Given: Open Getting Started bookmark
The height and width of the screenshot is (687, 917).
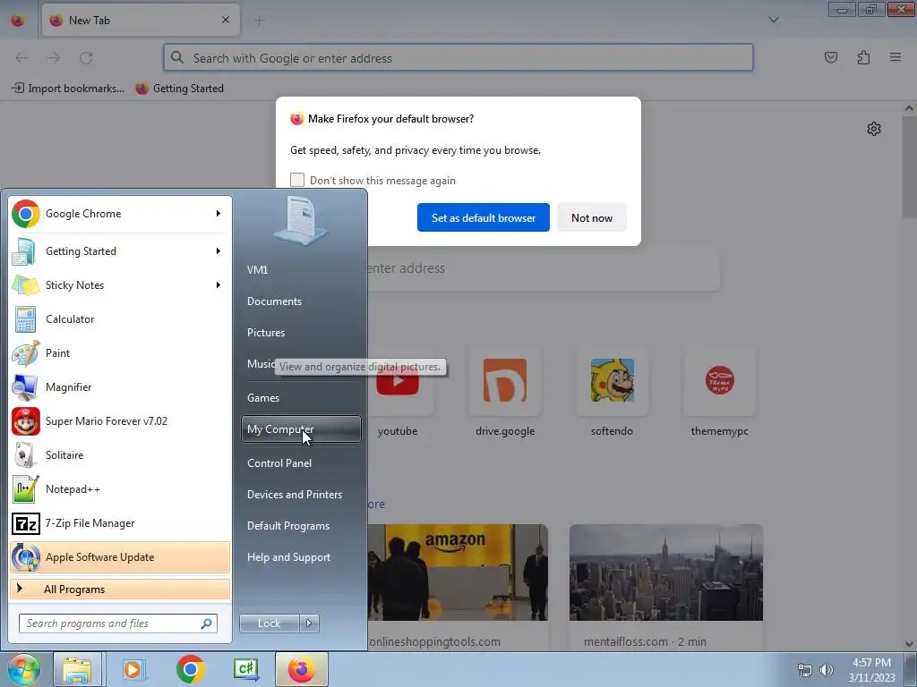Looking at the screenshot, I should [x=179, y=89].
